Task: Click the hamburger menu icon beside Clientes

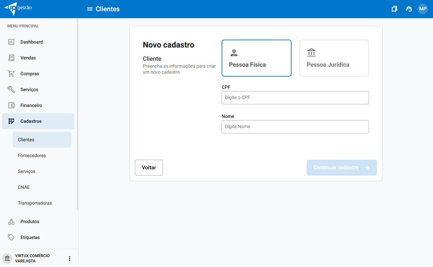Action: (89, 9)
